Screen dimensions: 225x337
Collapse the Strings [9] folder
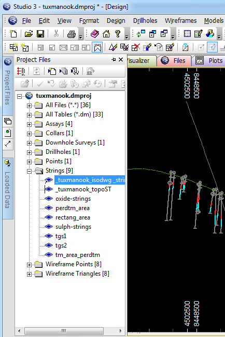point(29,171)
